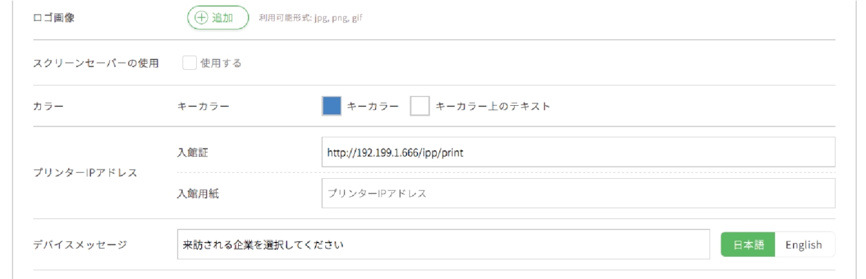Focus the デバイスメッセージ text field

pos(444,244)
